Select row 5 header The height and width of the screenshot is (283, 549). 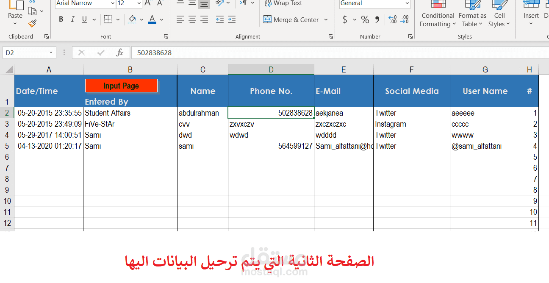click(7, 146)
